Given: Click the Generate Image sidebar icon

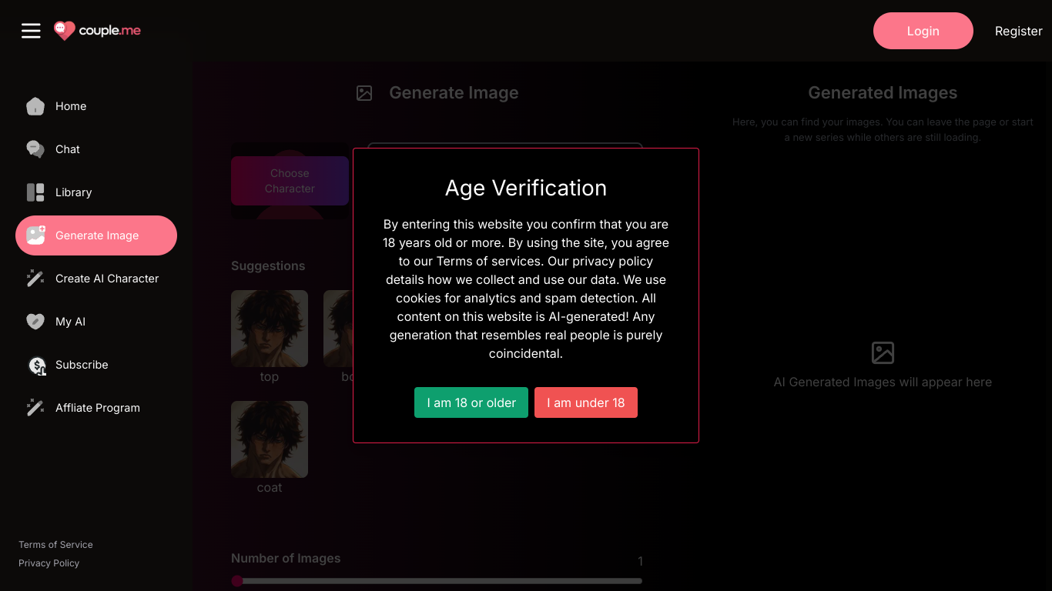Looking at the screenshot, I should pos(35,235).
